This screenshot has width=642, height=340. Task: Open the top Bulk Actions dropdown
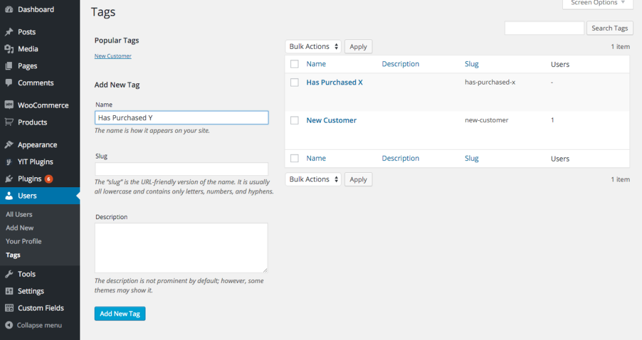pyautogui.click(x=313, y=46)
